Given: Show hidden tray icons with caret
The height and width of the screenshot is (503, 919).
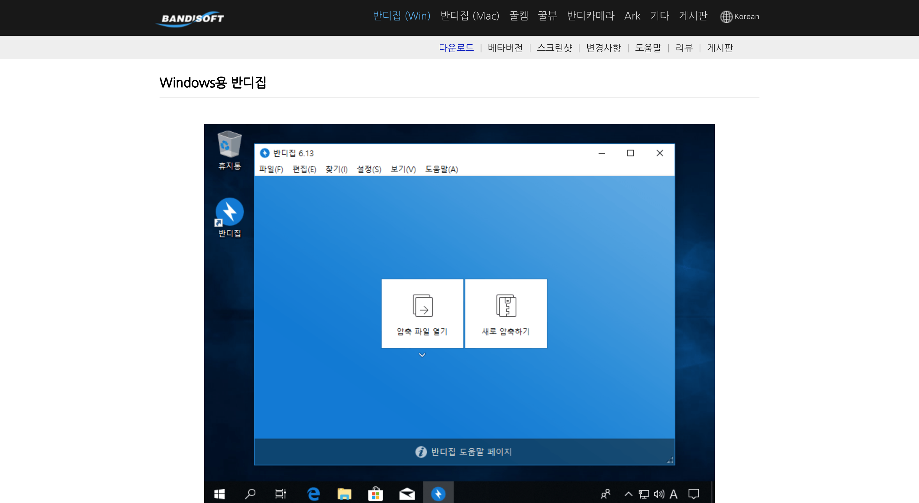Looking at the screenshot, I should click(x=628, y=494).
